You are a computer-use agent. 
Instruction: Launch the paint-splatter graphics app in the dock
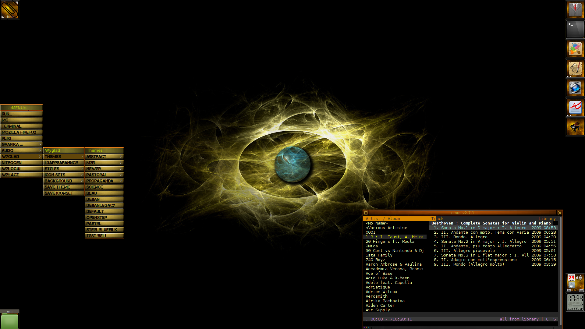tap(575, 49)
